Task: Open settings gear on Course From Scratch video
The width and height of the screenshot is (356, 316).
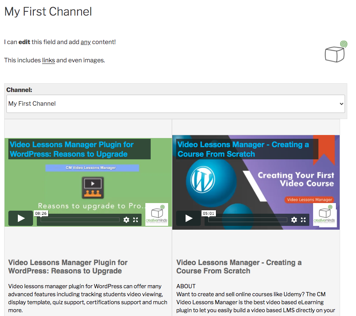Action: pos(294,220)
